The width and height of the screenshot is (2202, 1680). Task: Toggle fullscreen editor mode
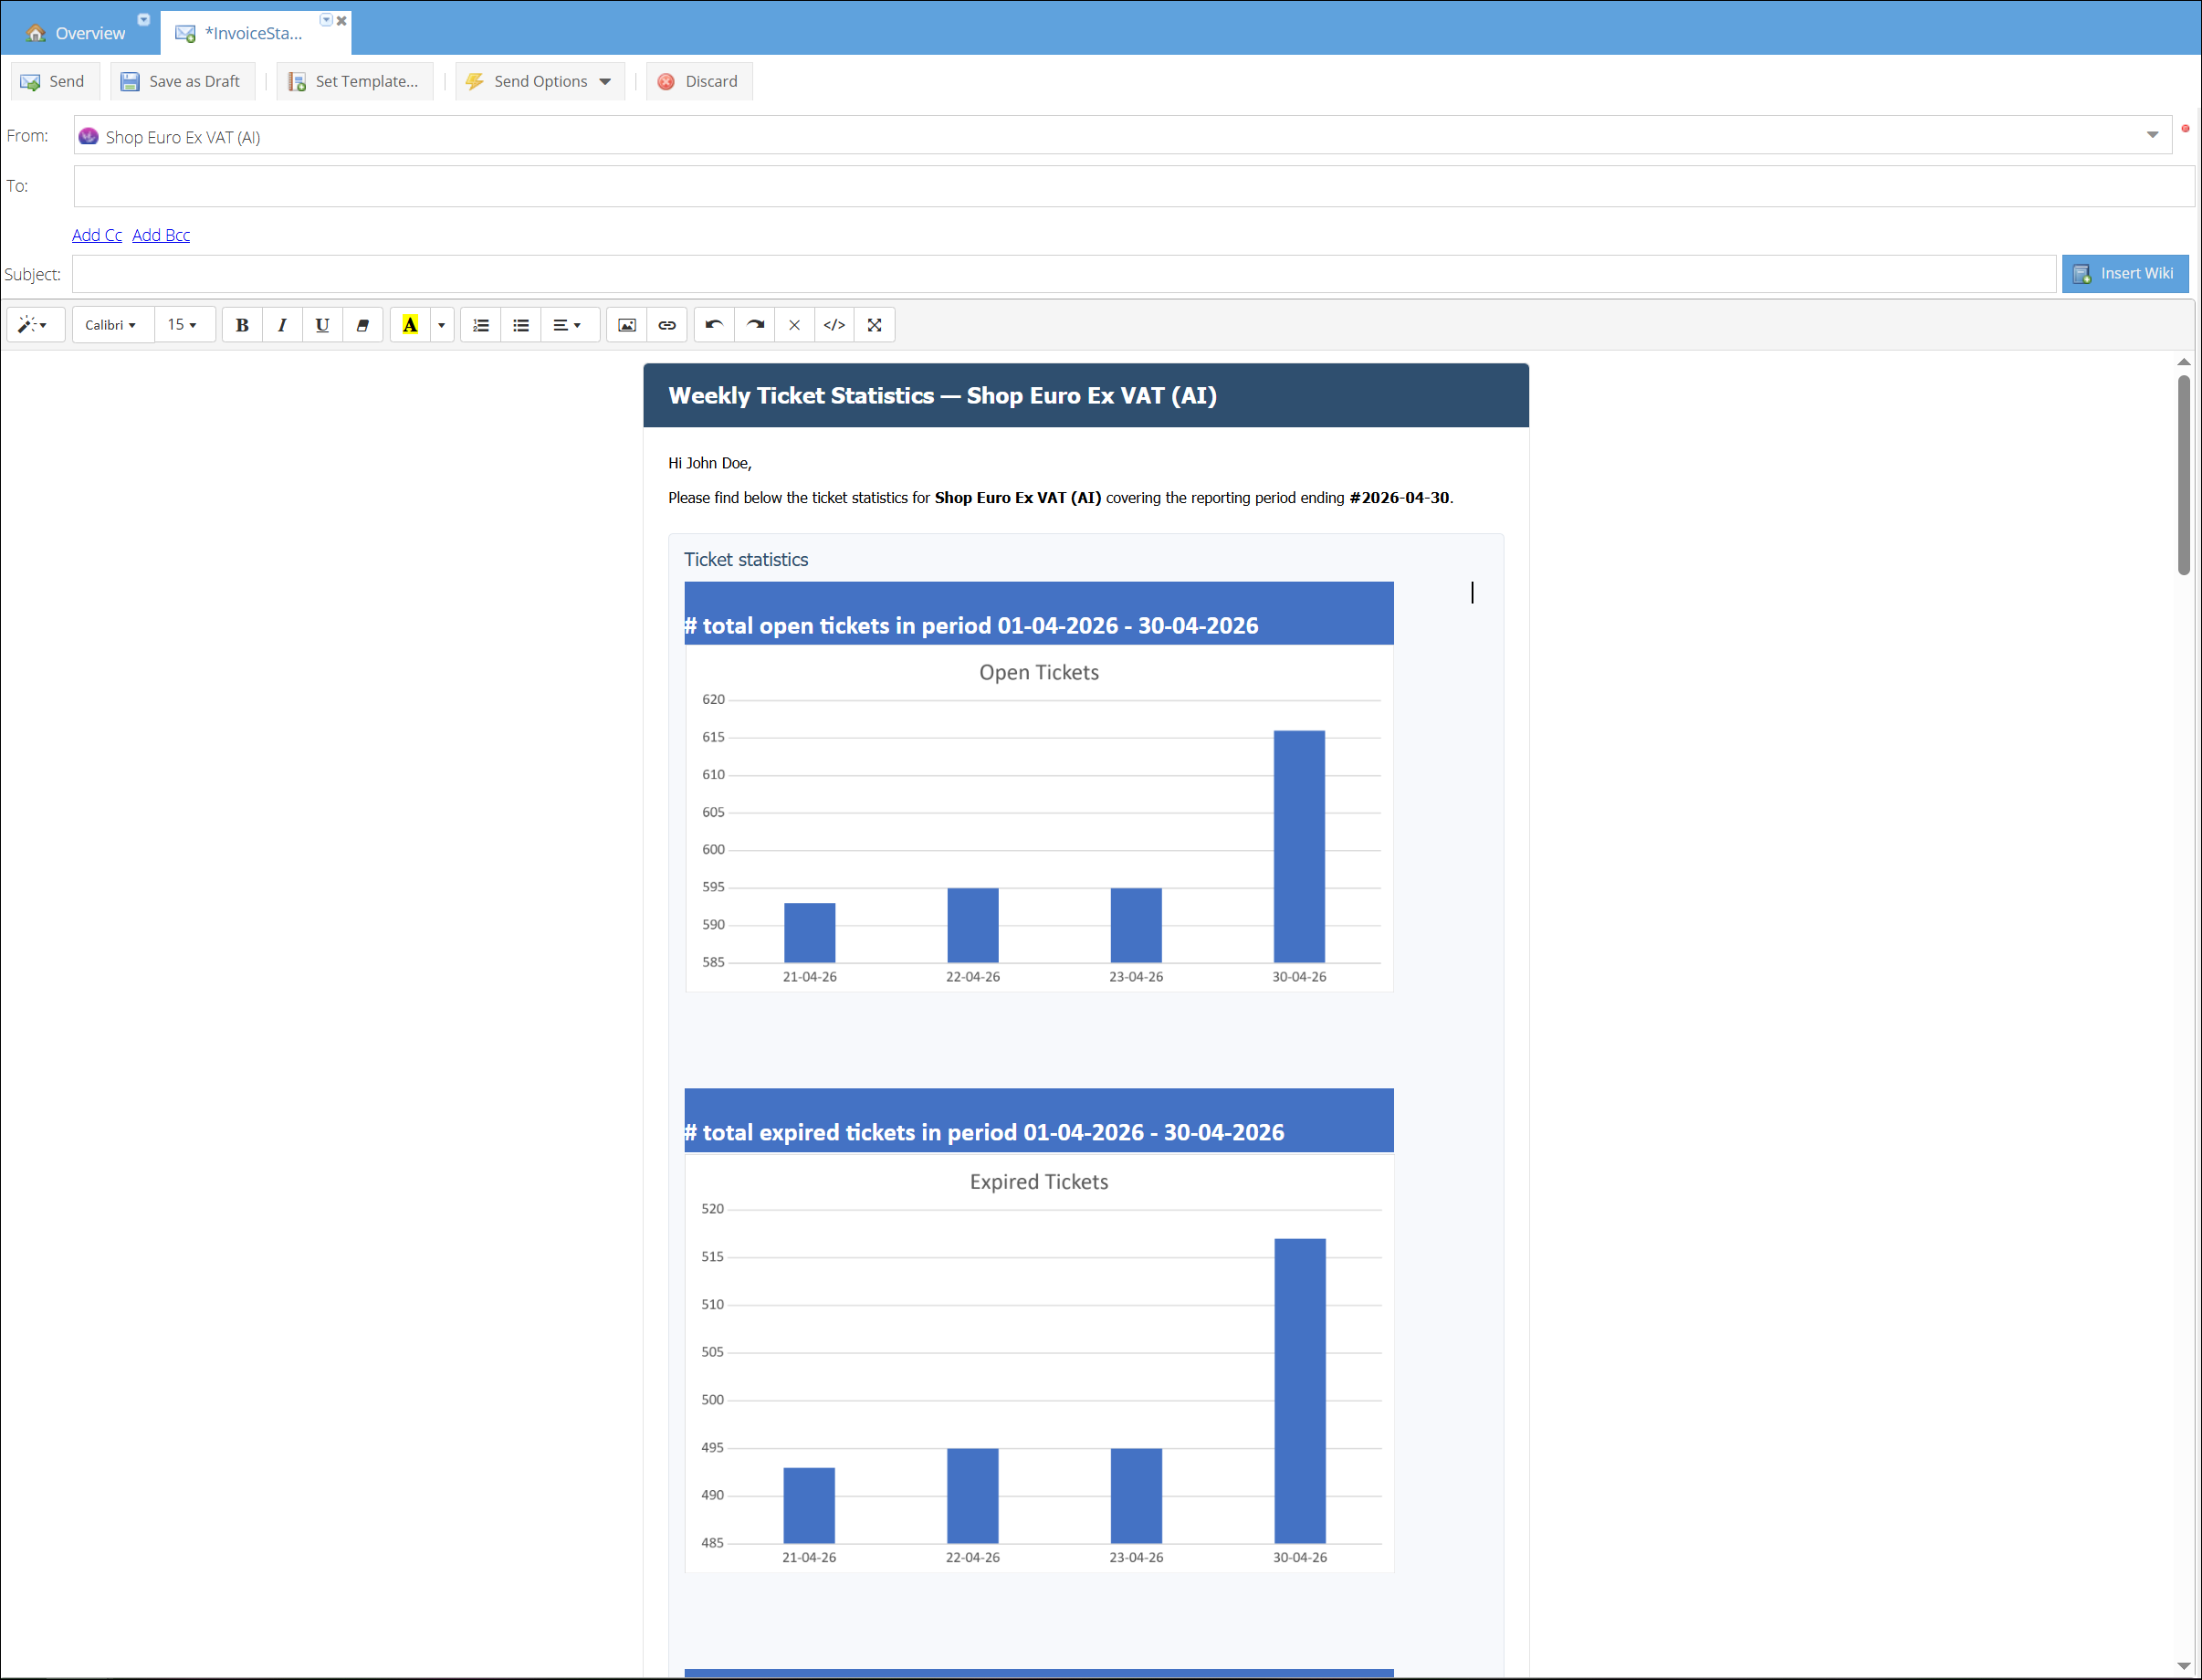coord(875,325)
